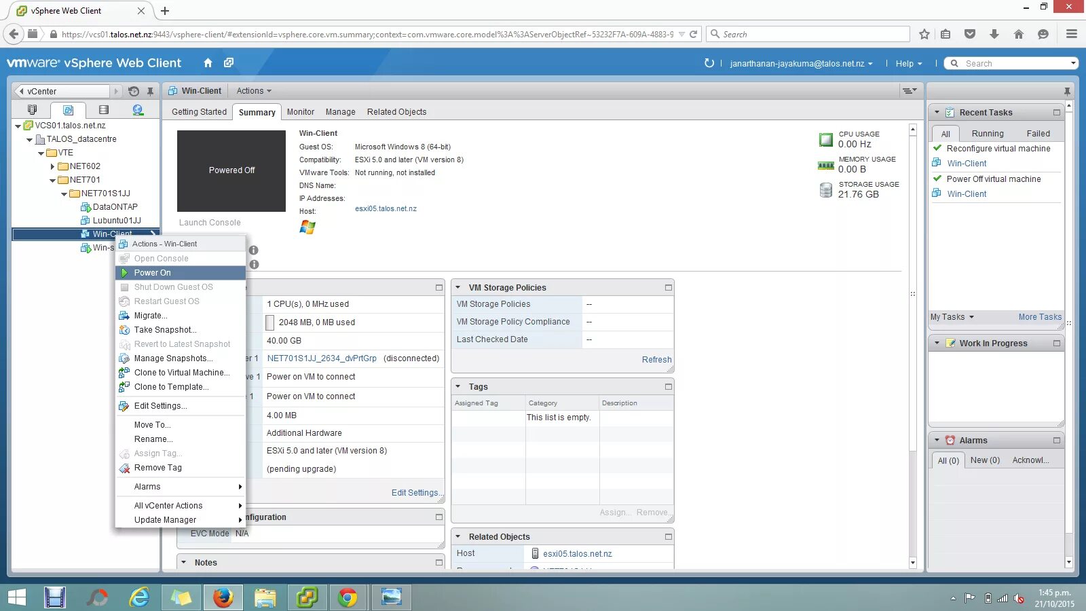Click the Firefox downloads arrow icon
The width and height of the screenshot is (1086, 611).
[994, 34]
